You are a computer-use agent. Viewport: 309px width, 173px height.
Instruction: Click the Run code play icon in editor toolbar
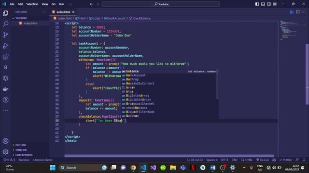coord(292,12)
